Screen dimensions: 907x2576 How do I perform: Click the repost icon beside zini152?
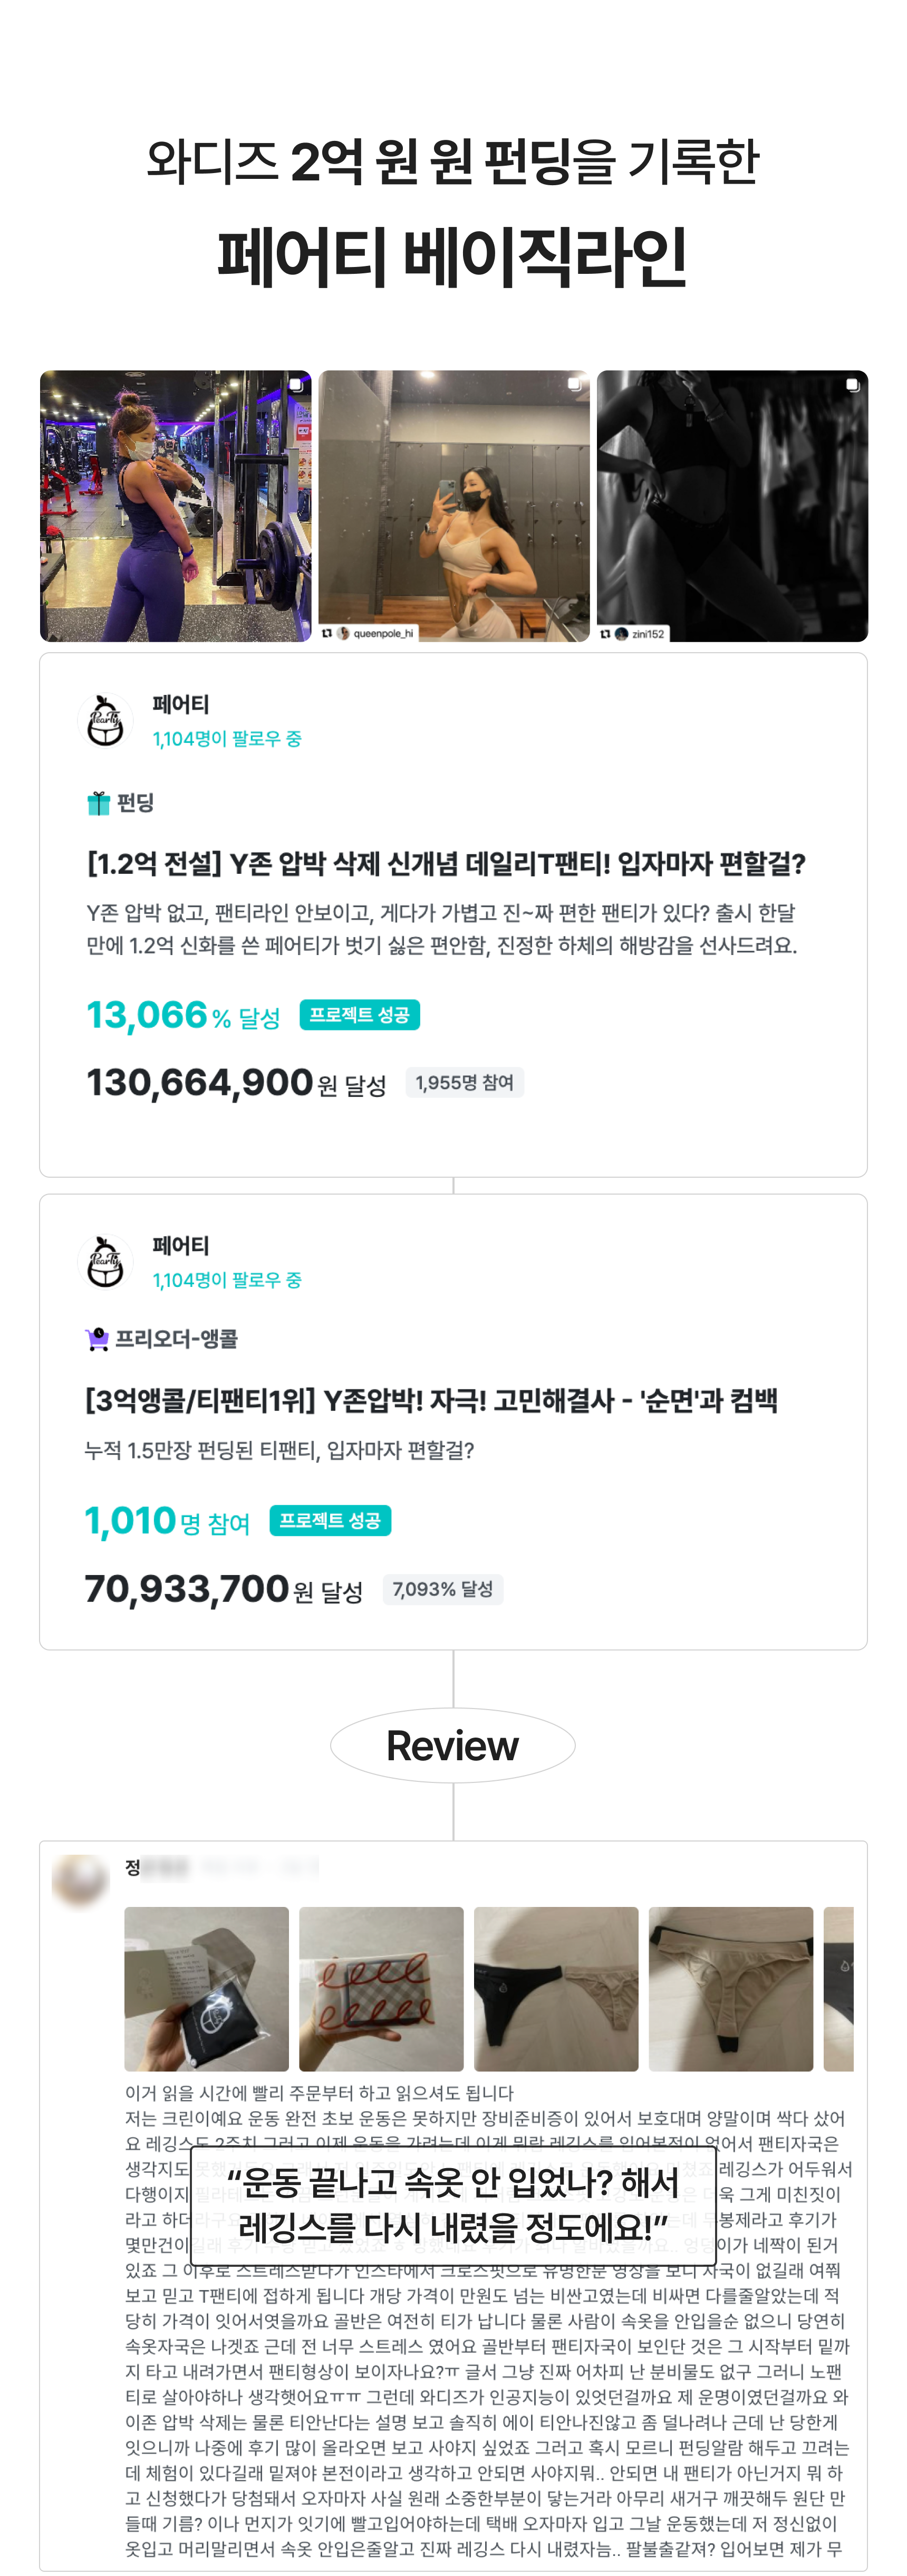(605, 634)
